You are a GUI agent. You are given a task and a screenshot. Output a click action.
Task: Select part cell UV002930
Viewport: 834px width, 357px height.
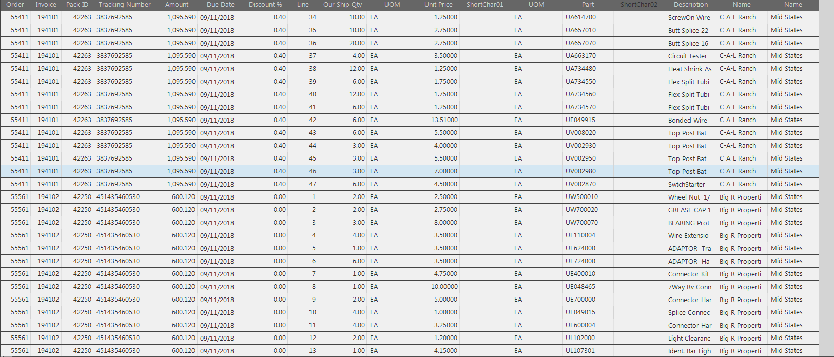coord(581,146)
